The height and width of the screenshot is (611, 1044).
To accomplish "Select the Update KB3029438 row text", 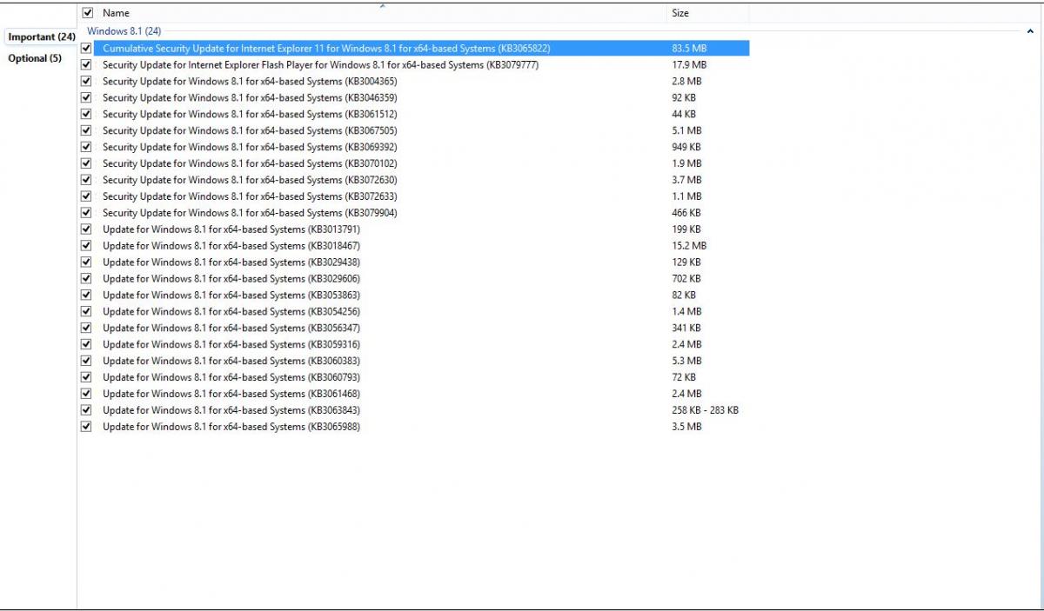I will pos(231,262).
